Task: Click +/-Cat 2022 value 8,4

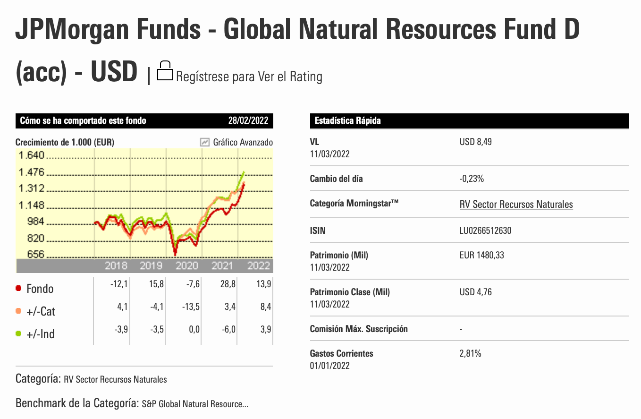Action: (265, 307)
